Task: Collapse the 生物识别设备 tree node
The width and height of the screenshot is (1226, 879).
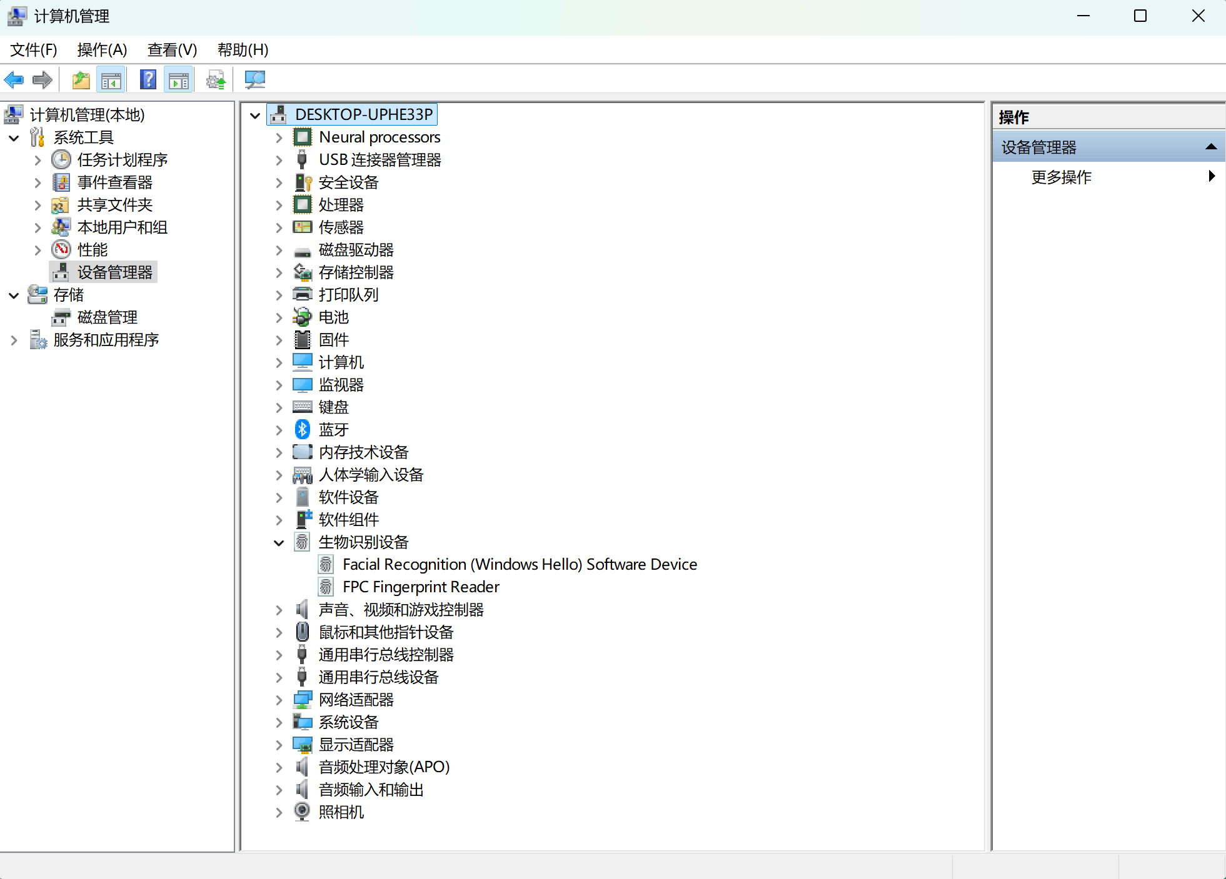Action: click(279, 543)
